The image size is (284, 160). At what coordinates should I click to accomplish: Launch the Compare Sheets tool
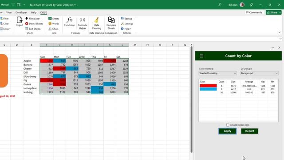click(111, 23)
